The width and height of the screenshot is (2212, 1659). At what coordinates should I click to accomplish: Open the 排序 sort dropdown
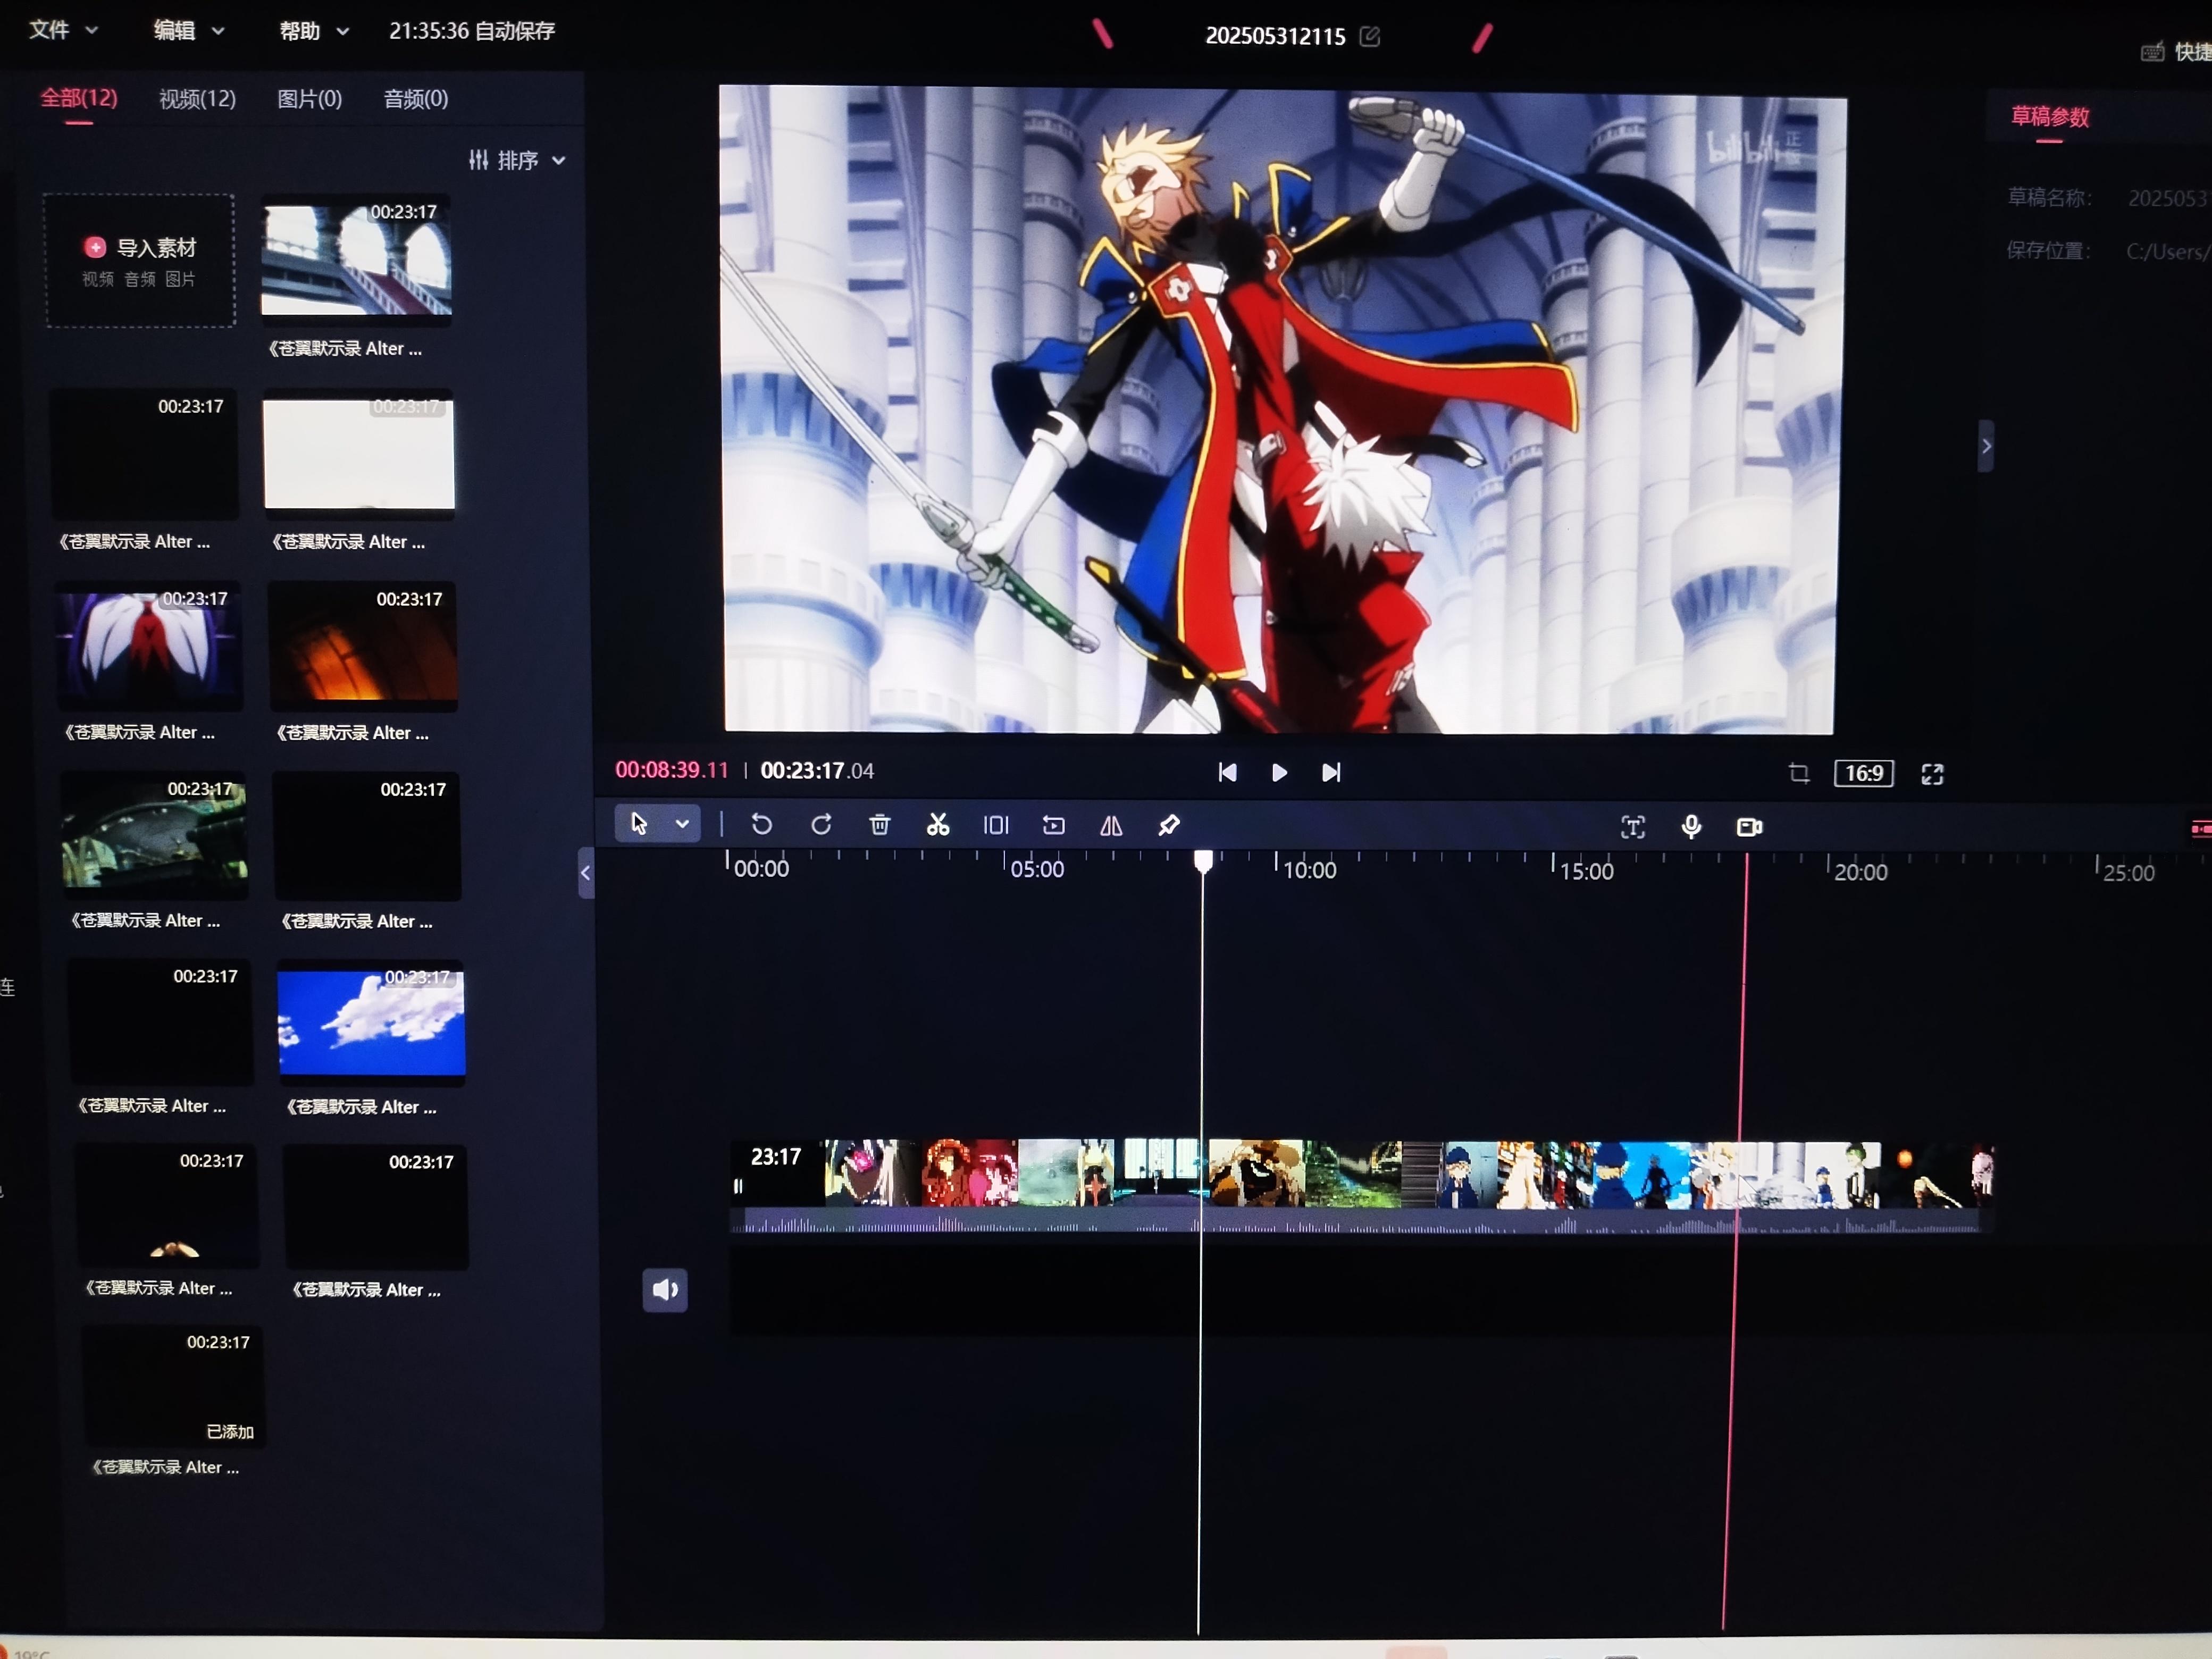click(x=517, y=160)
